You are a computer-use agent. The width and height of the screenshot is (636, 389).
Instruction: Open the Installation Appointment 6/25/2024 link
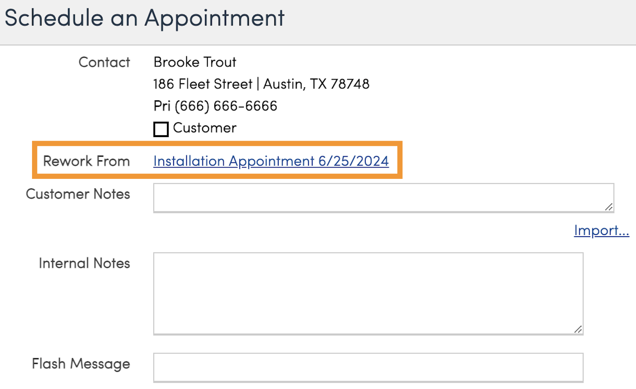pos(271,161)
